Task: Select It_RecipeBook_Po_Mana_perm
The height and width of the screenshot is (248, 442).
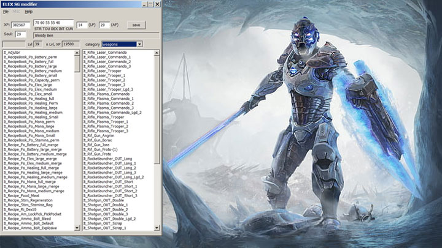Action: click(29, 122)
